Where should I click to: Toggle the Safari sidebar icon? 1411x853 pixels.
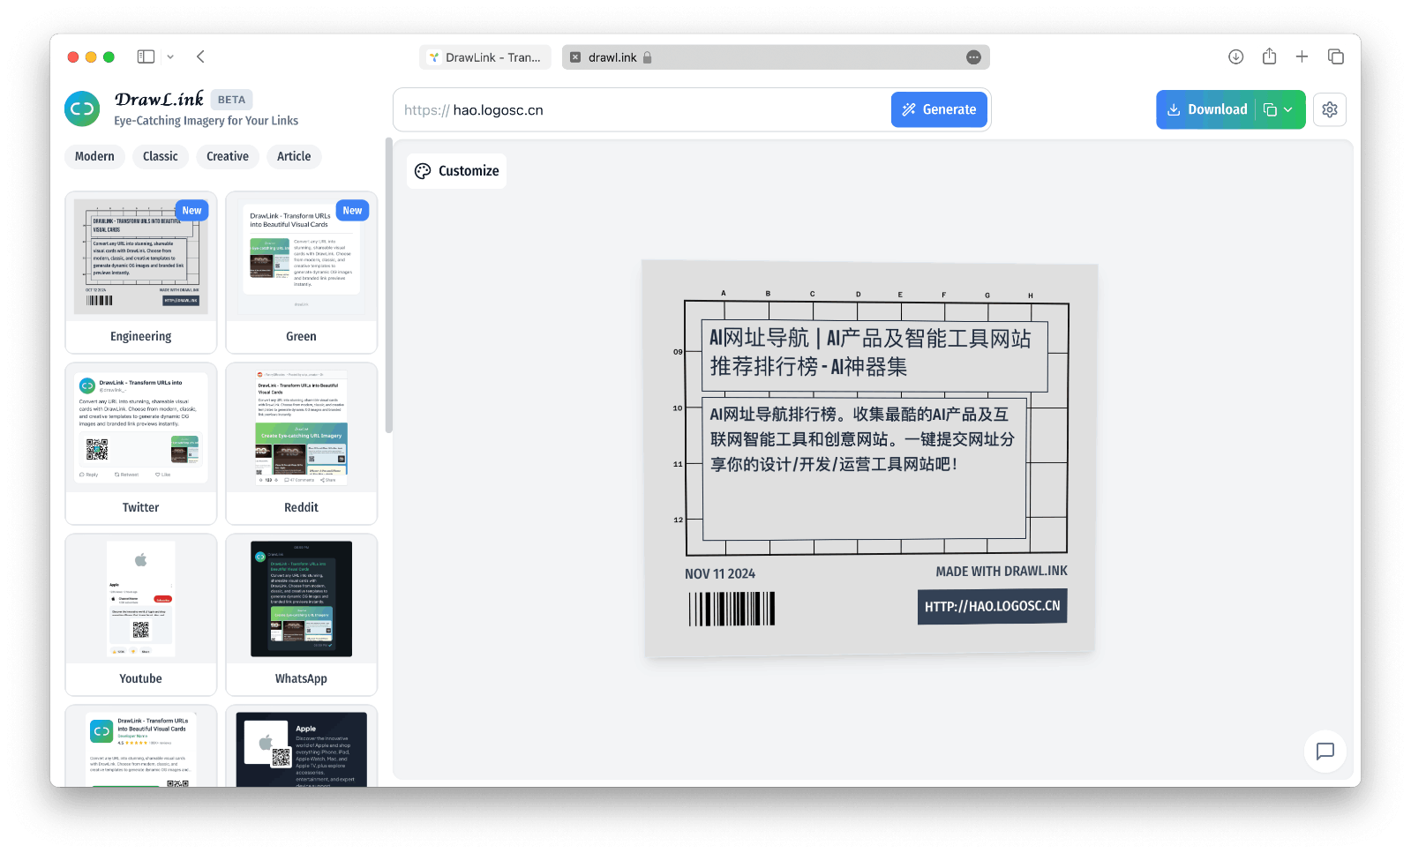(146, 56)
